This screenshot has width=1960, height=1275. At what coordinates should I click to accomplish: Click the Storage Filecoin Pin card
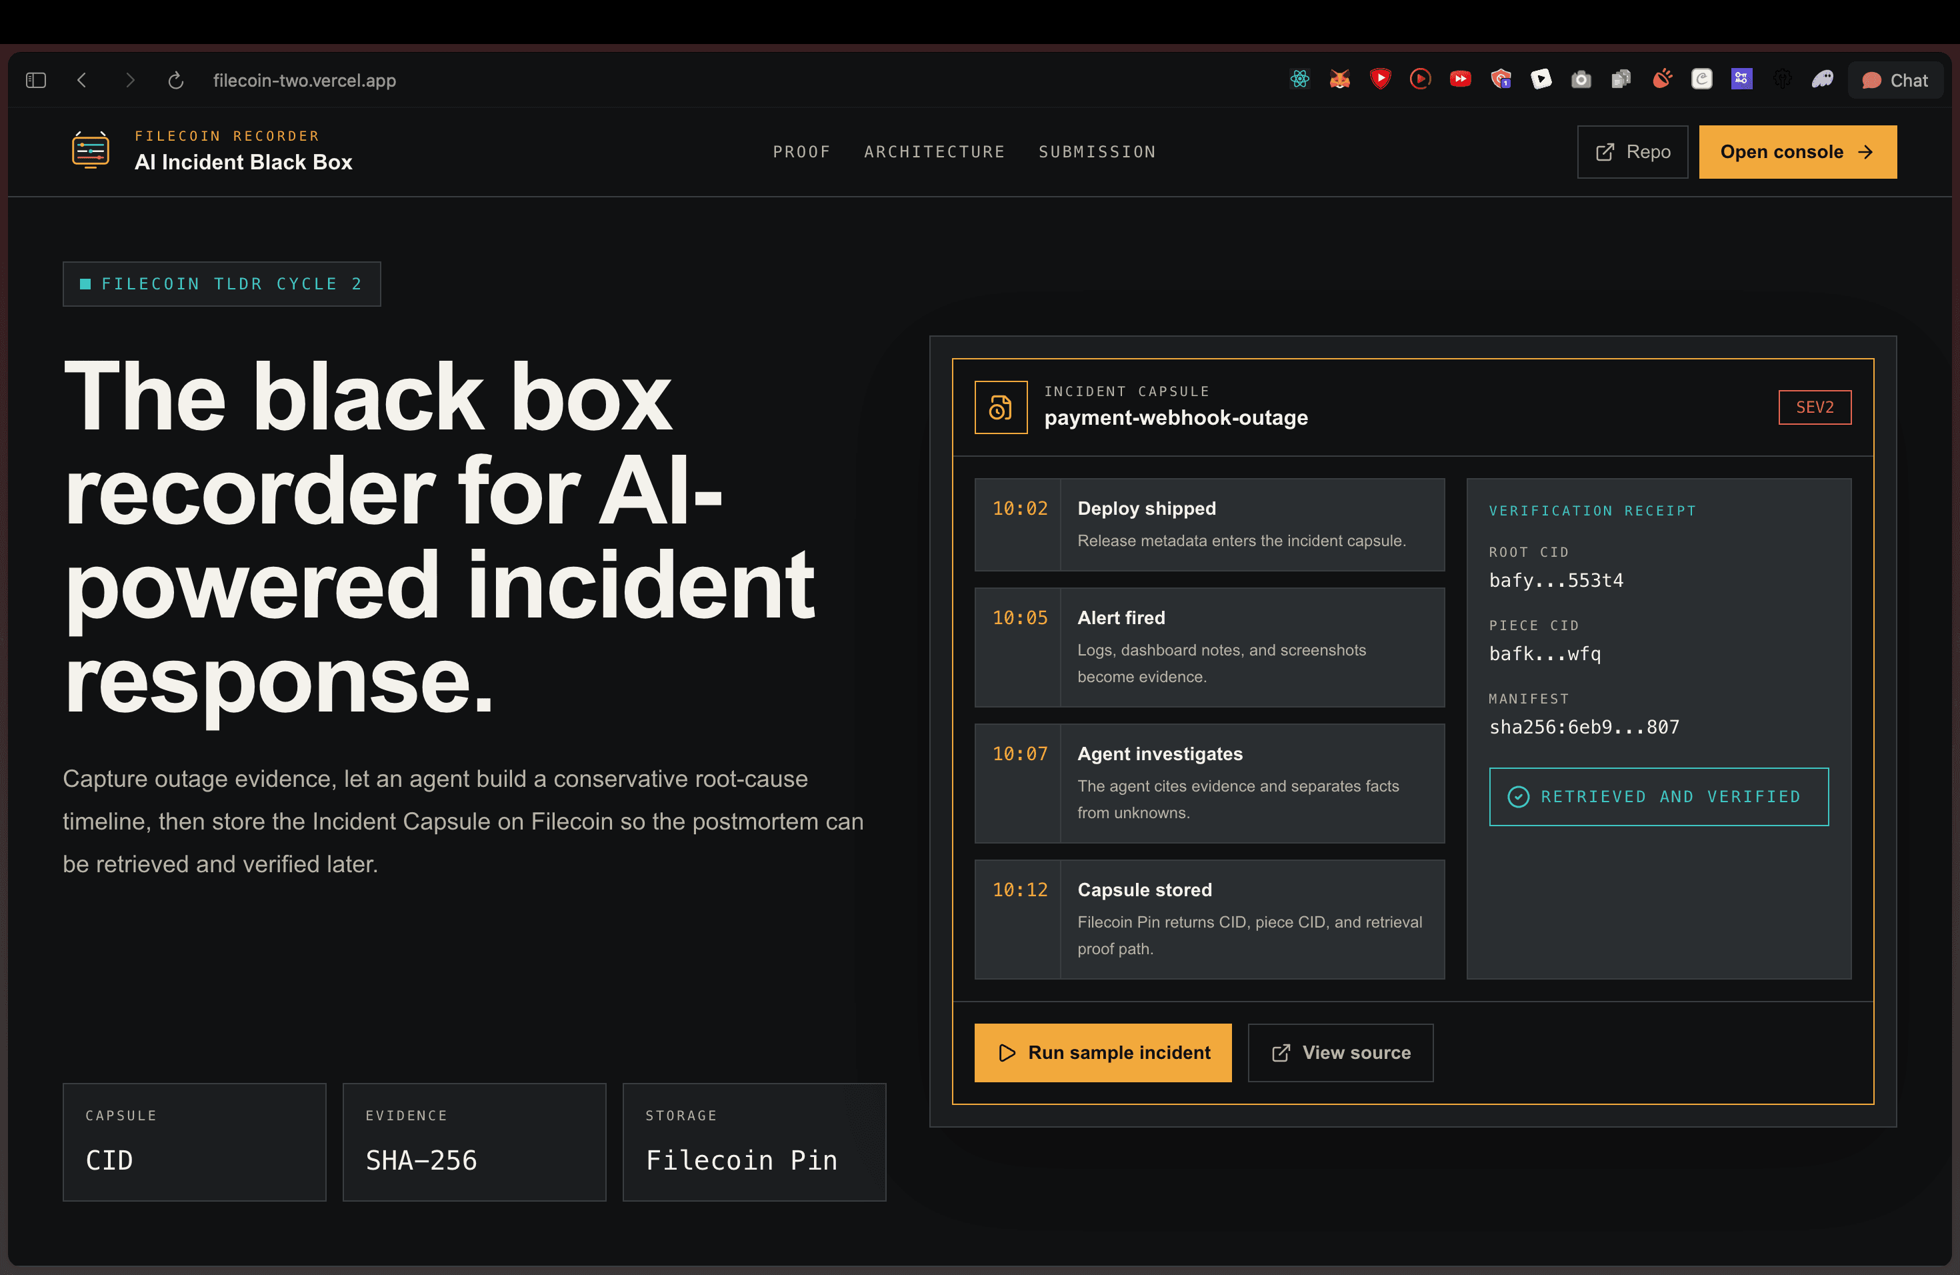pyautogui.click(x=755, y=1142)
